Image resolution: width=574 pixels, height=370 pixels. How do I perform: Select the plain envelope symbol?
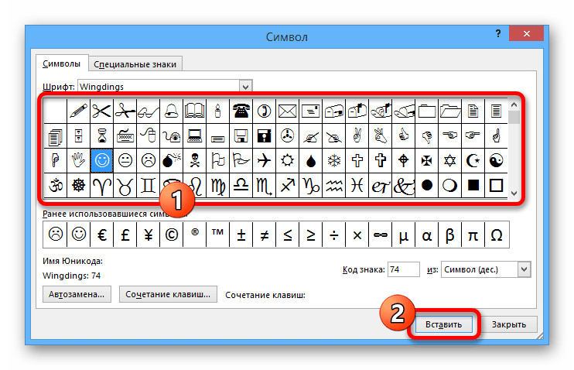point(287,111)
